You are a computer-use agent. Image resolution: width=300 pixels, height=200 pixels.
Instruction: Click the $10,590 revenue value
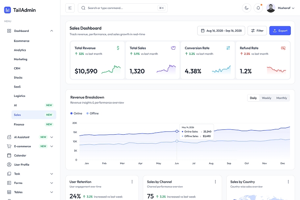[x=86, y=71]
